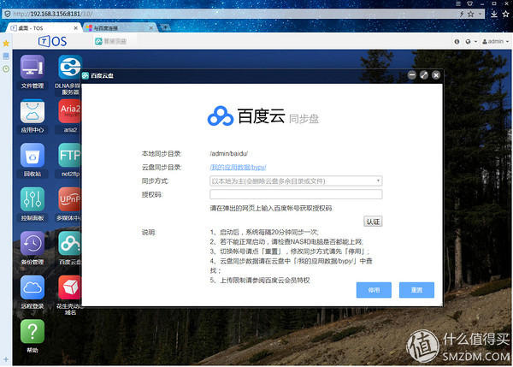The image size is (513, 367).
Task: Click the 停用 disable button
Action: coord(374,290)
